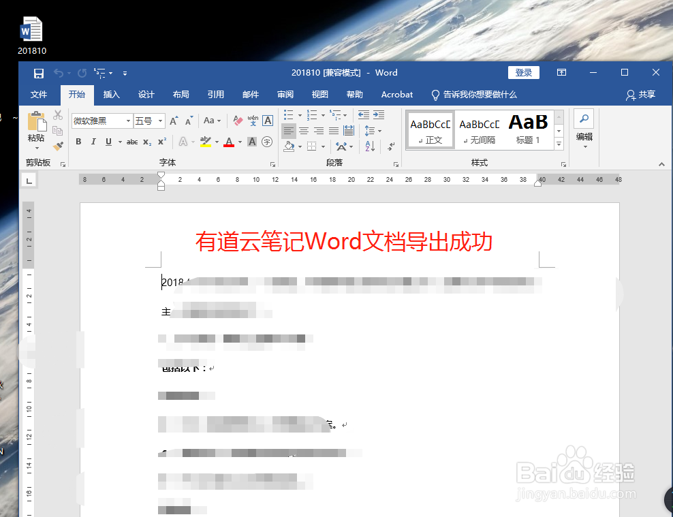
Task: Open the font name dropdown 微软雅黑
Action: click(128, 121)
